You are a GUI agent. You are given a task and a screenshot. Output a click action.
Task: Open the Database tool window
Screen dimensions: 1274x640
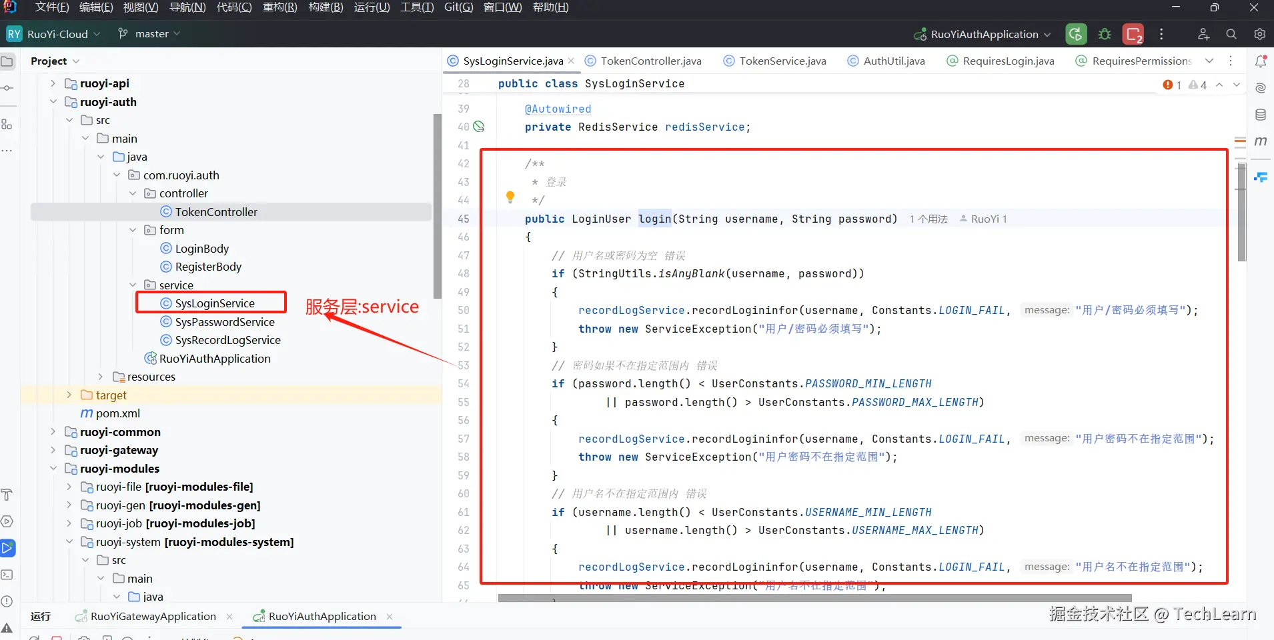(x=1261, y=115)
